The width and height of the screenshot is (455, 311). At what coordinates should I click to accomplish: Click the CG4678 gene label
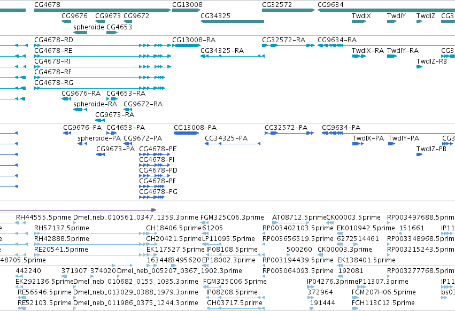point(47,5)
